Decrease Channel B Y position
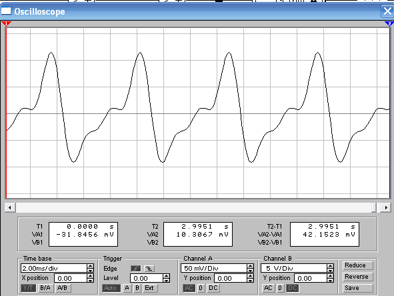The height and width of the screenshot is (296, 394). (331, 281)
